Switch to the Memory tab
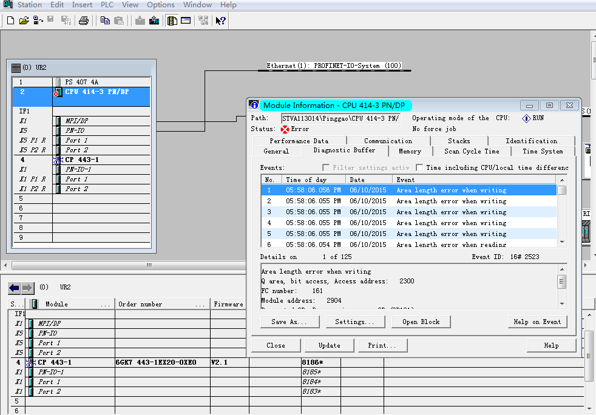 410,151
